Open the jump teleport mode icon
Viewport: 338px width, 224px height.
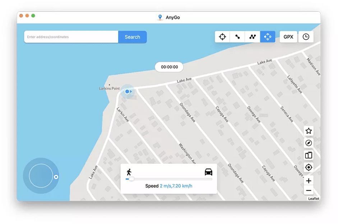click(267, 37)
